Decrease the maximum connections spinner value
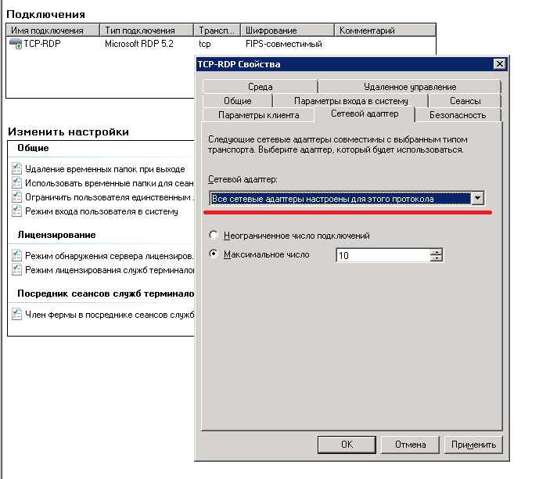This screenshot has height=479, width=557. click(x=437, y=258)
